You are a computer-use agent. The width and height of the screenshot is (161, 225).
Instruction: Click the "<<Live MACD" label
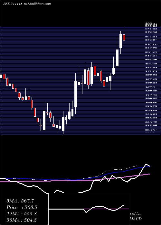click(136, 216)
